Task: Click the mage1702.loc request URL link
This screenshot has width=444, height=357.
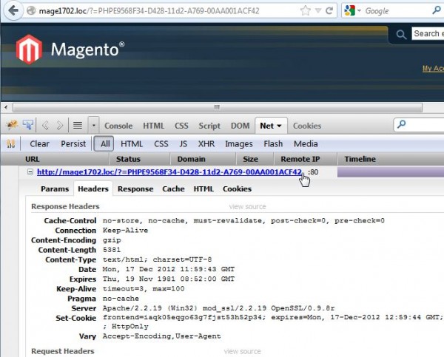Action: pyautogui.click(x=169, y=172)
